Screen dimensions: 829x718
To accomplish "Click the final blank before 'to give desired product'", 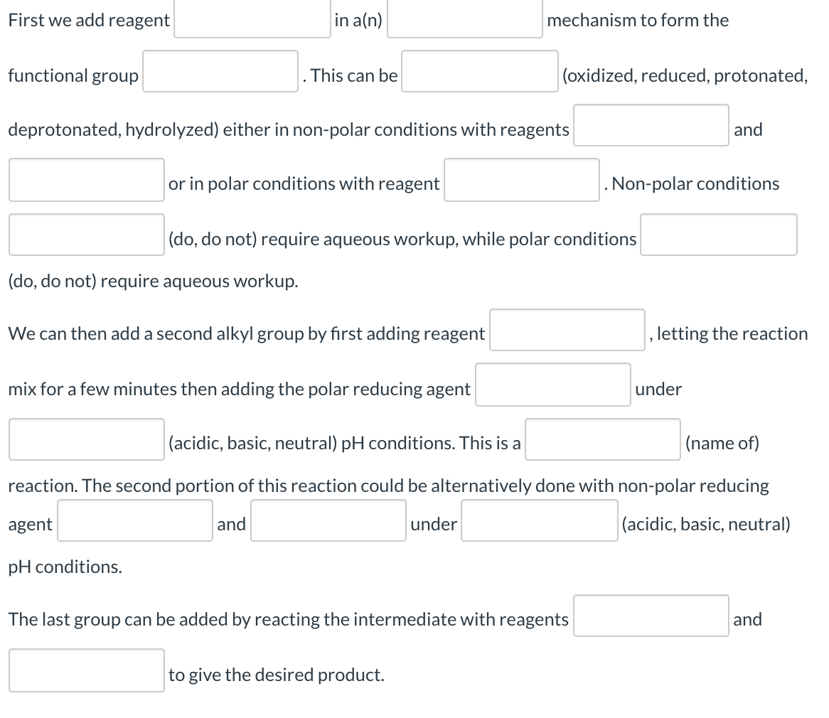I will click(x=86, y=670).
